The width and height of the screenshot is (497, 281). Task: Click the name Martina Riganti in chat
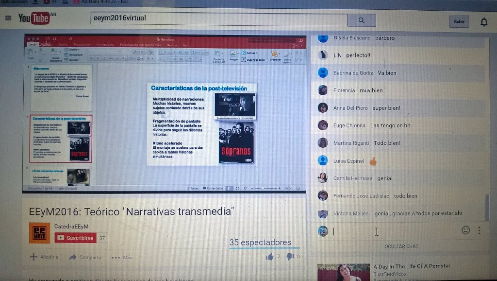(x=351, y=143)
